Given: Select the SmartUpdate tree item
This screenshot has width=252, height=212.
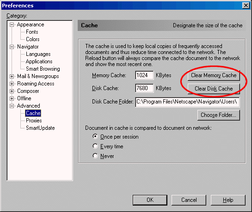Looking at the screenshot, I should (x=40, y=128).
